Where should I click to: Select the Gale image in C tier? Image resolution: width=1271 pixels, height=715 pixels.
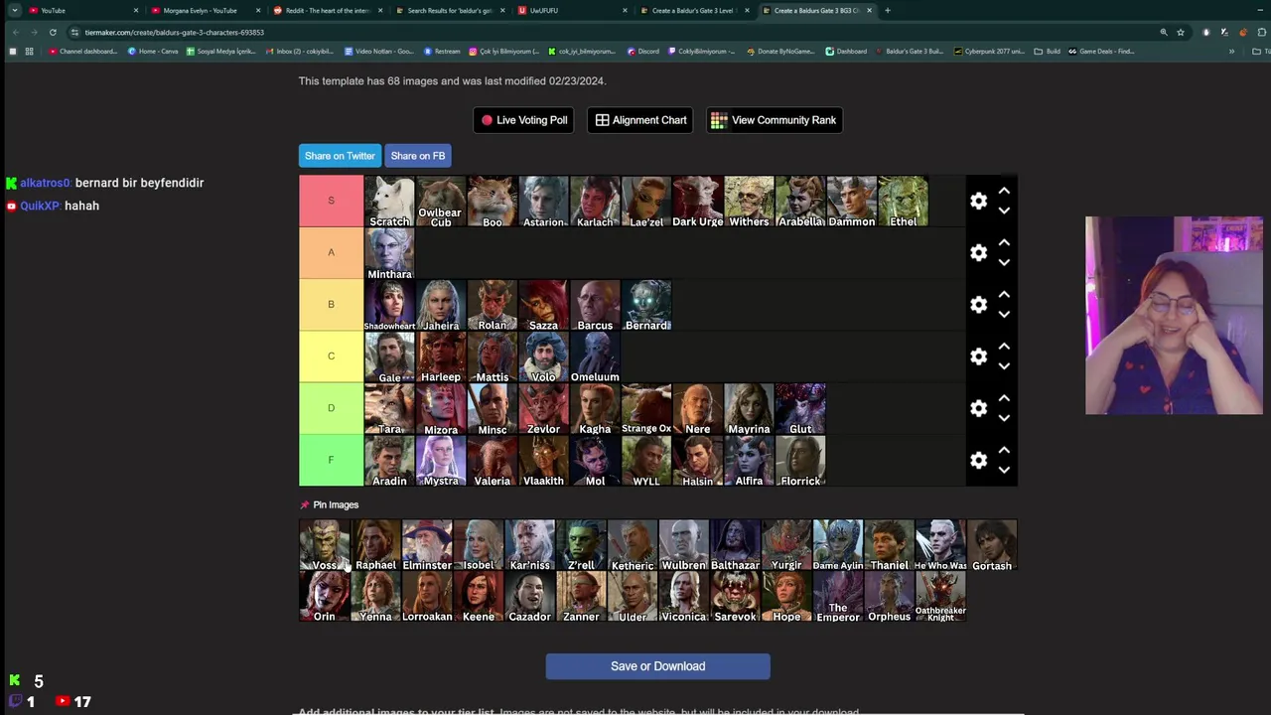[x=389, y=357]
